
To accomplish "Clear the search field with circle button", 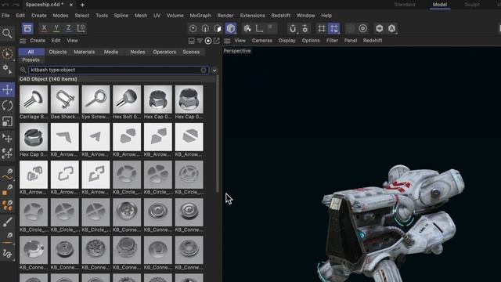I will point(204,70).
